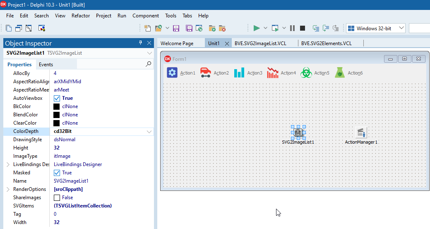Click the BkColor black color swatch
The image size is (430, 229).
pos(57,106)
